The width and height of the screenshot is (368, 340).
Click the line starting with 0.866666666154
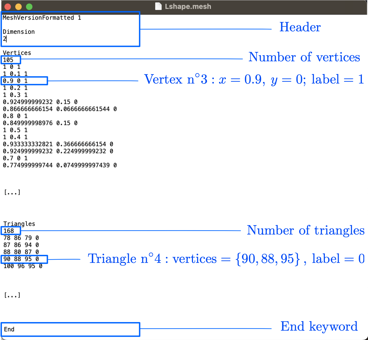click(x=60, y=109)
